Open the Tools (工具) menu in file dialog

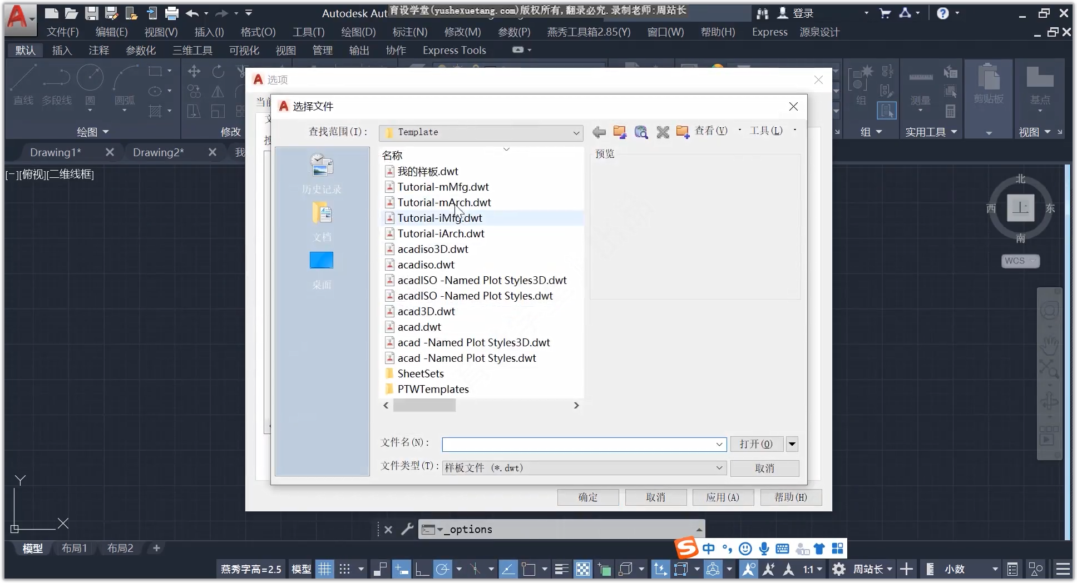tap(766, 131)
